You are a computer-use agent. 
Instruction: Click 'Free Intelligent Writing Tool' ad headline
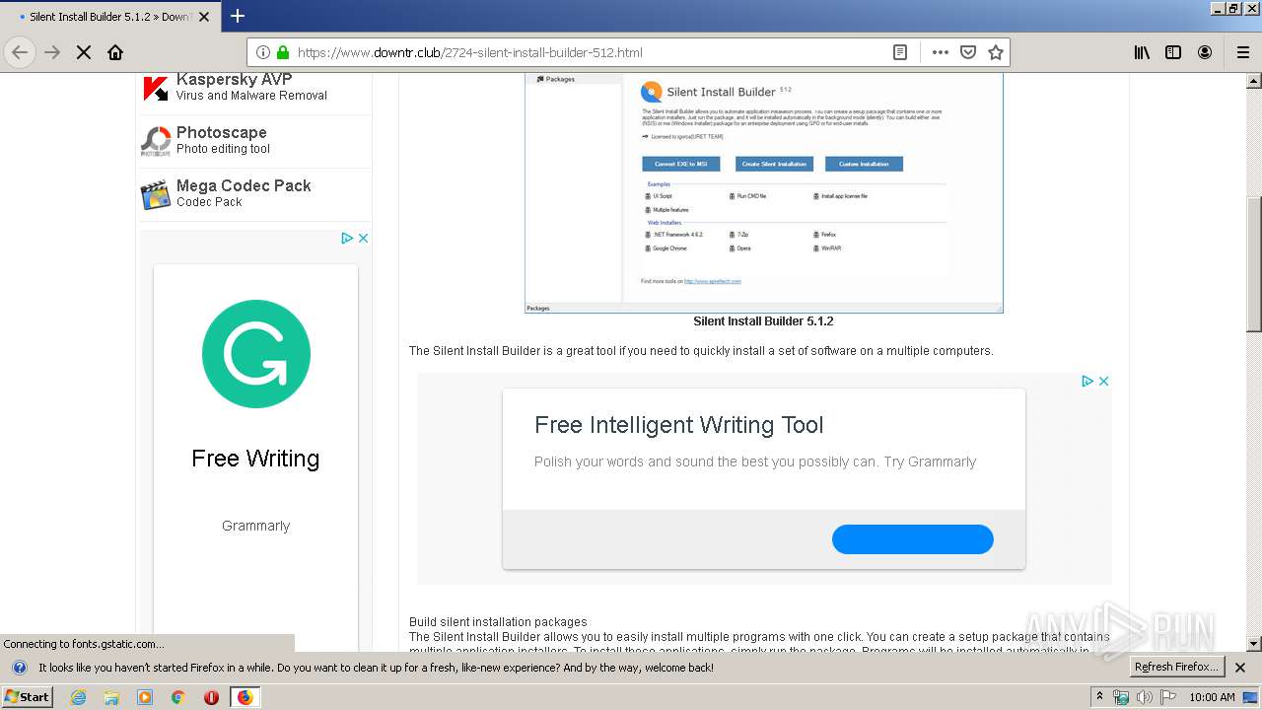[x=678, y=425]
